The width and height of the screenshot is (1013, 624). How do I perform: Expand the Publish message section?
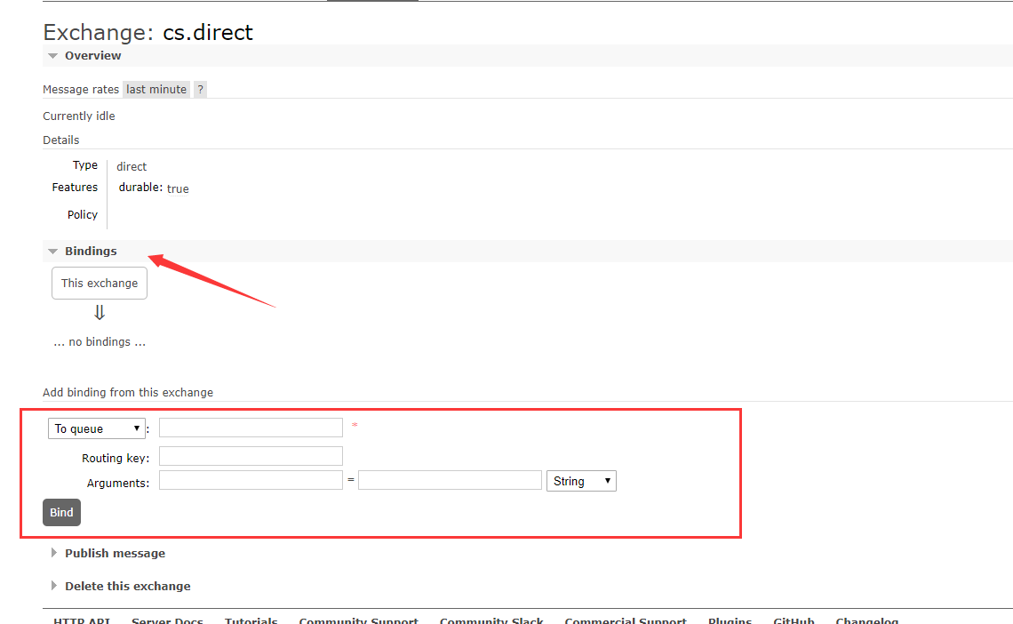(x=115, y=554)
